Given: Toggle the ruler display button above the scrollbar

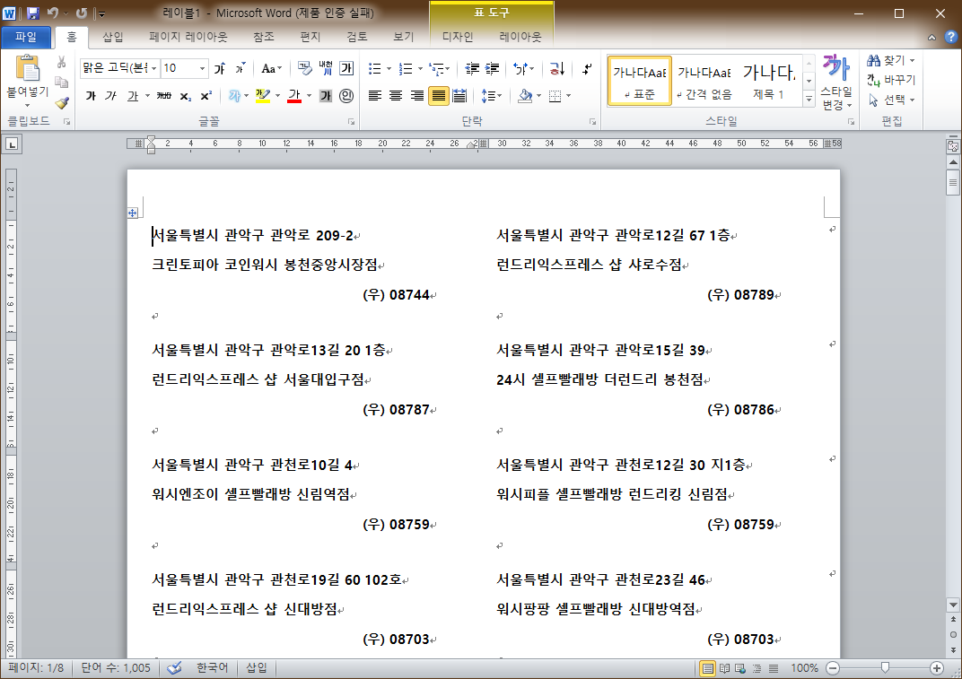Looking at the screenshot, I should click(953, 146).
